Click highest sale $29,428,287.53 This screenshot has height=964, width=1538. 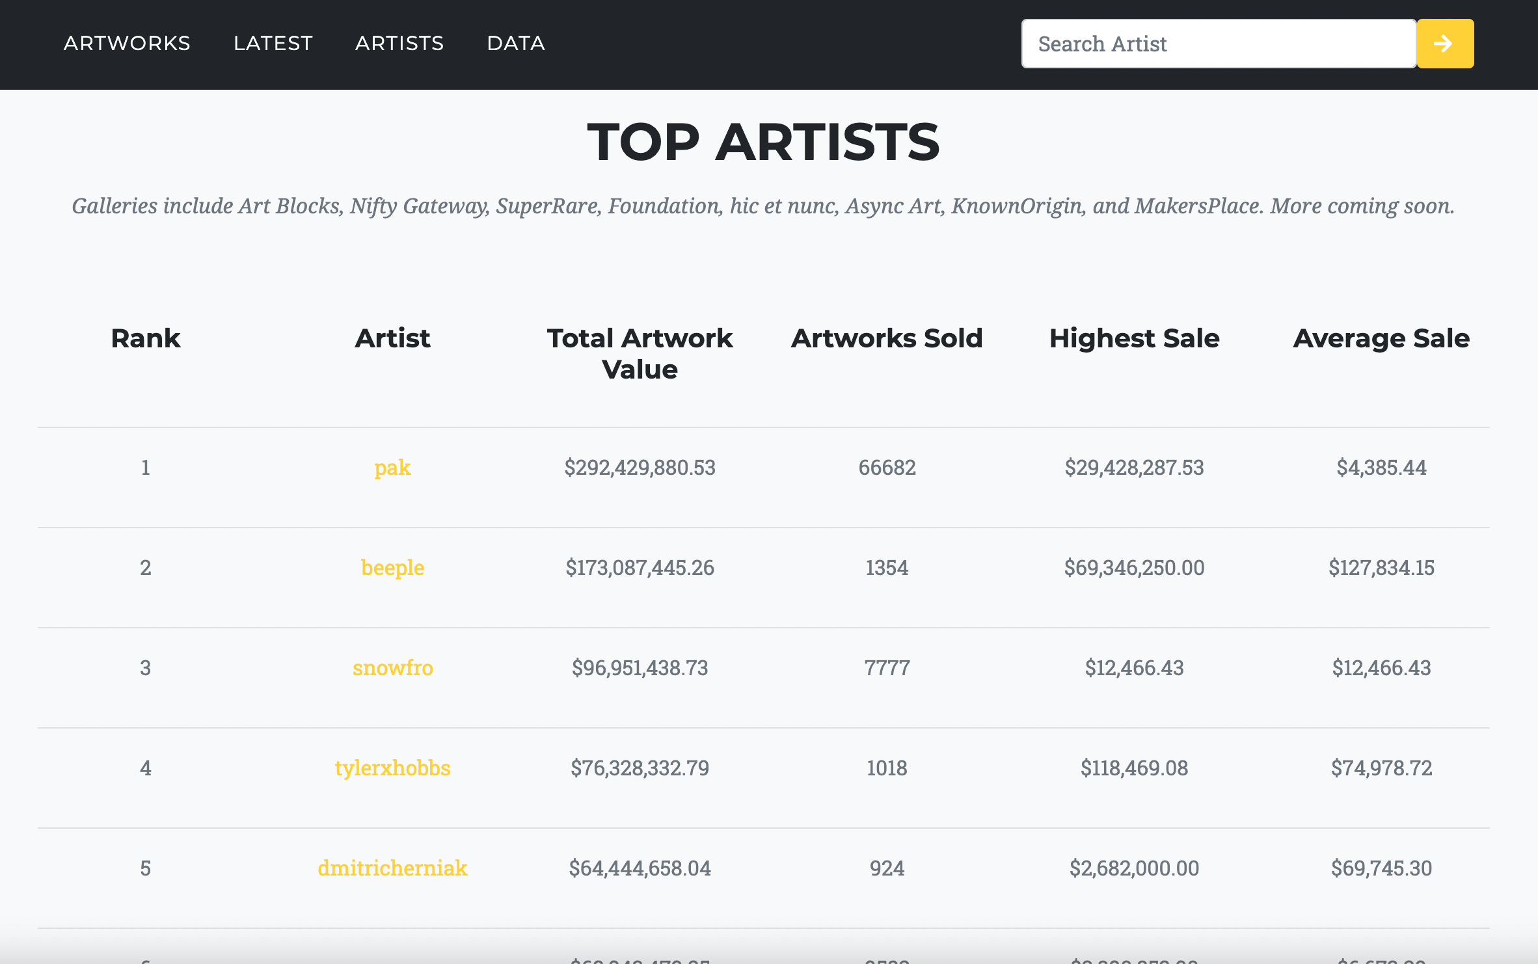coord(1134,468)
